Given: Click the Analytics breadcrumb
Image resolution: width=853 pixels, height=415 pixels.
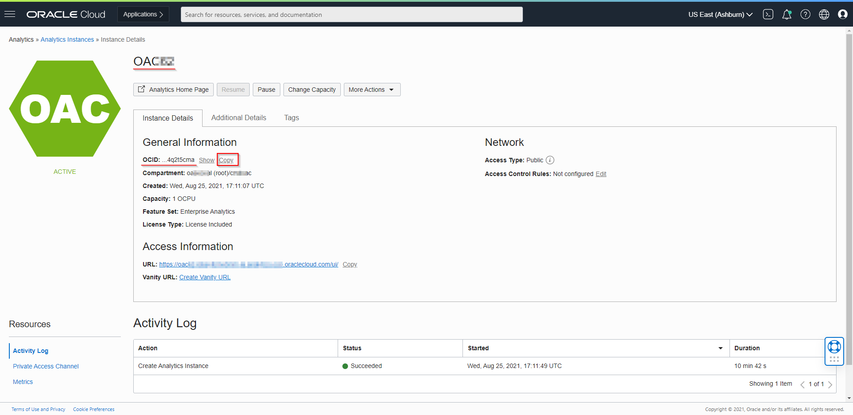Looking at the screenshot, I should pos(21,39).
